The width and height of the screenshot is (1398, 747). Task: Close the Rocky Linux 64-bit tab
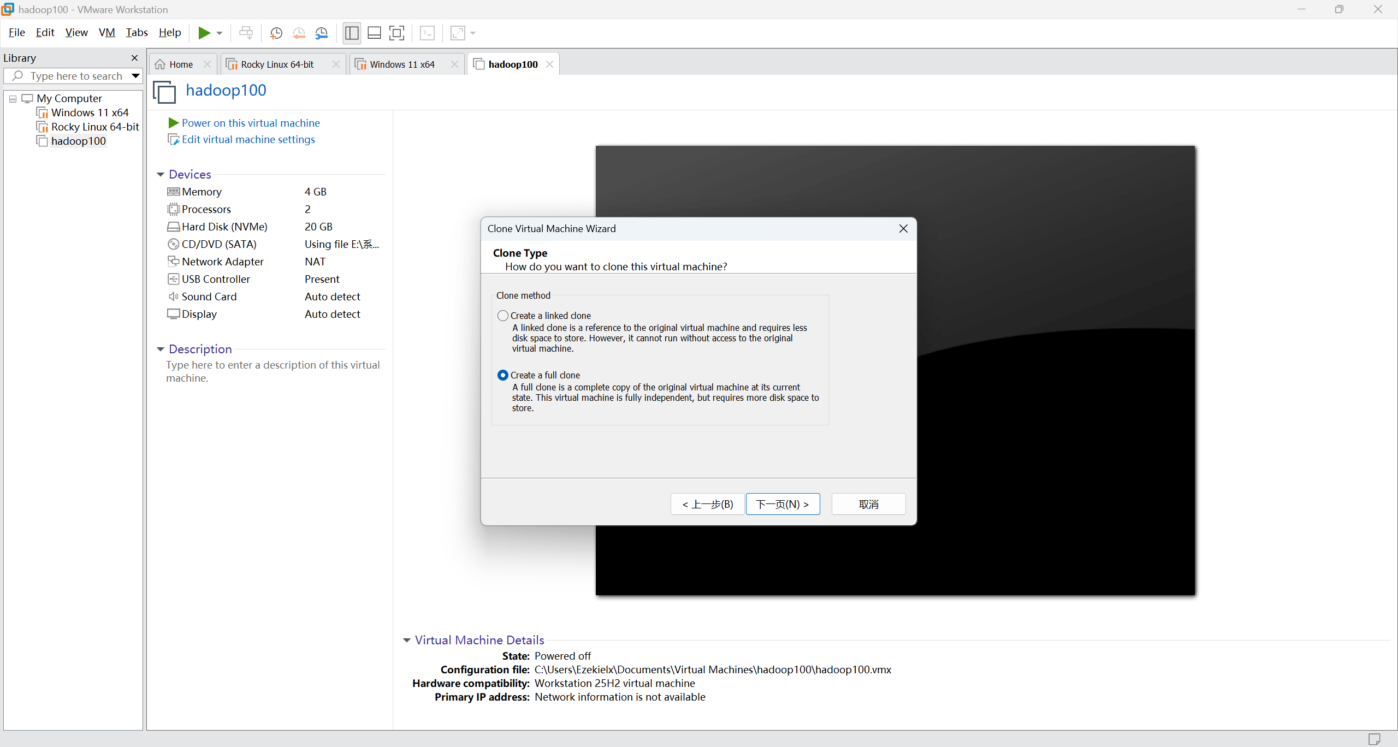336,64
